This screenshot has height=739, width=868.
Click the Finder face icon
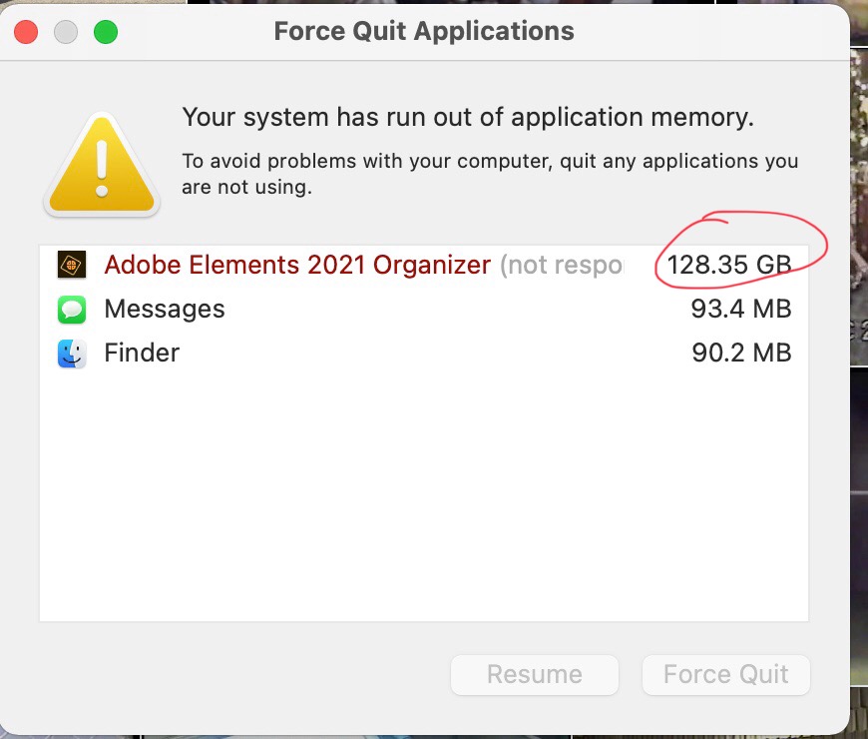click(x=71, y=354)
